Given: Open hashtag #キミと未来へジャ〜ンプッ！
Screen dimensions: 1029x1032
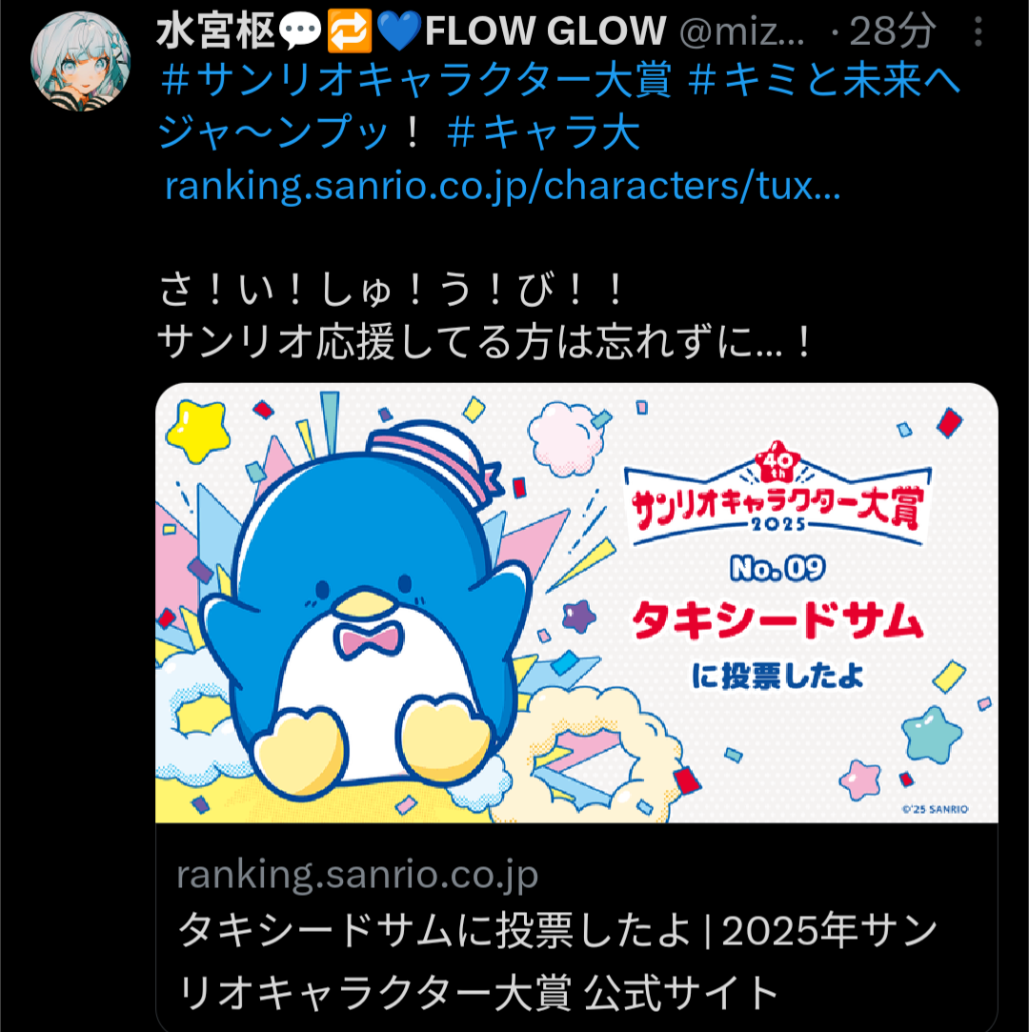Looking at the screenshot, I should tap(559, 106).
